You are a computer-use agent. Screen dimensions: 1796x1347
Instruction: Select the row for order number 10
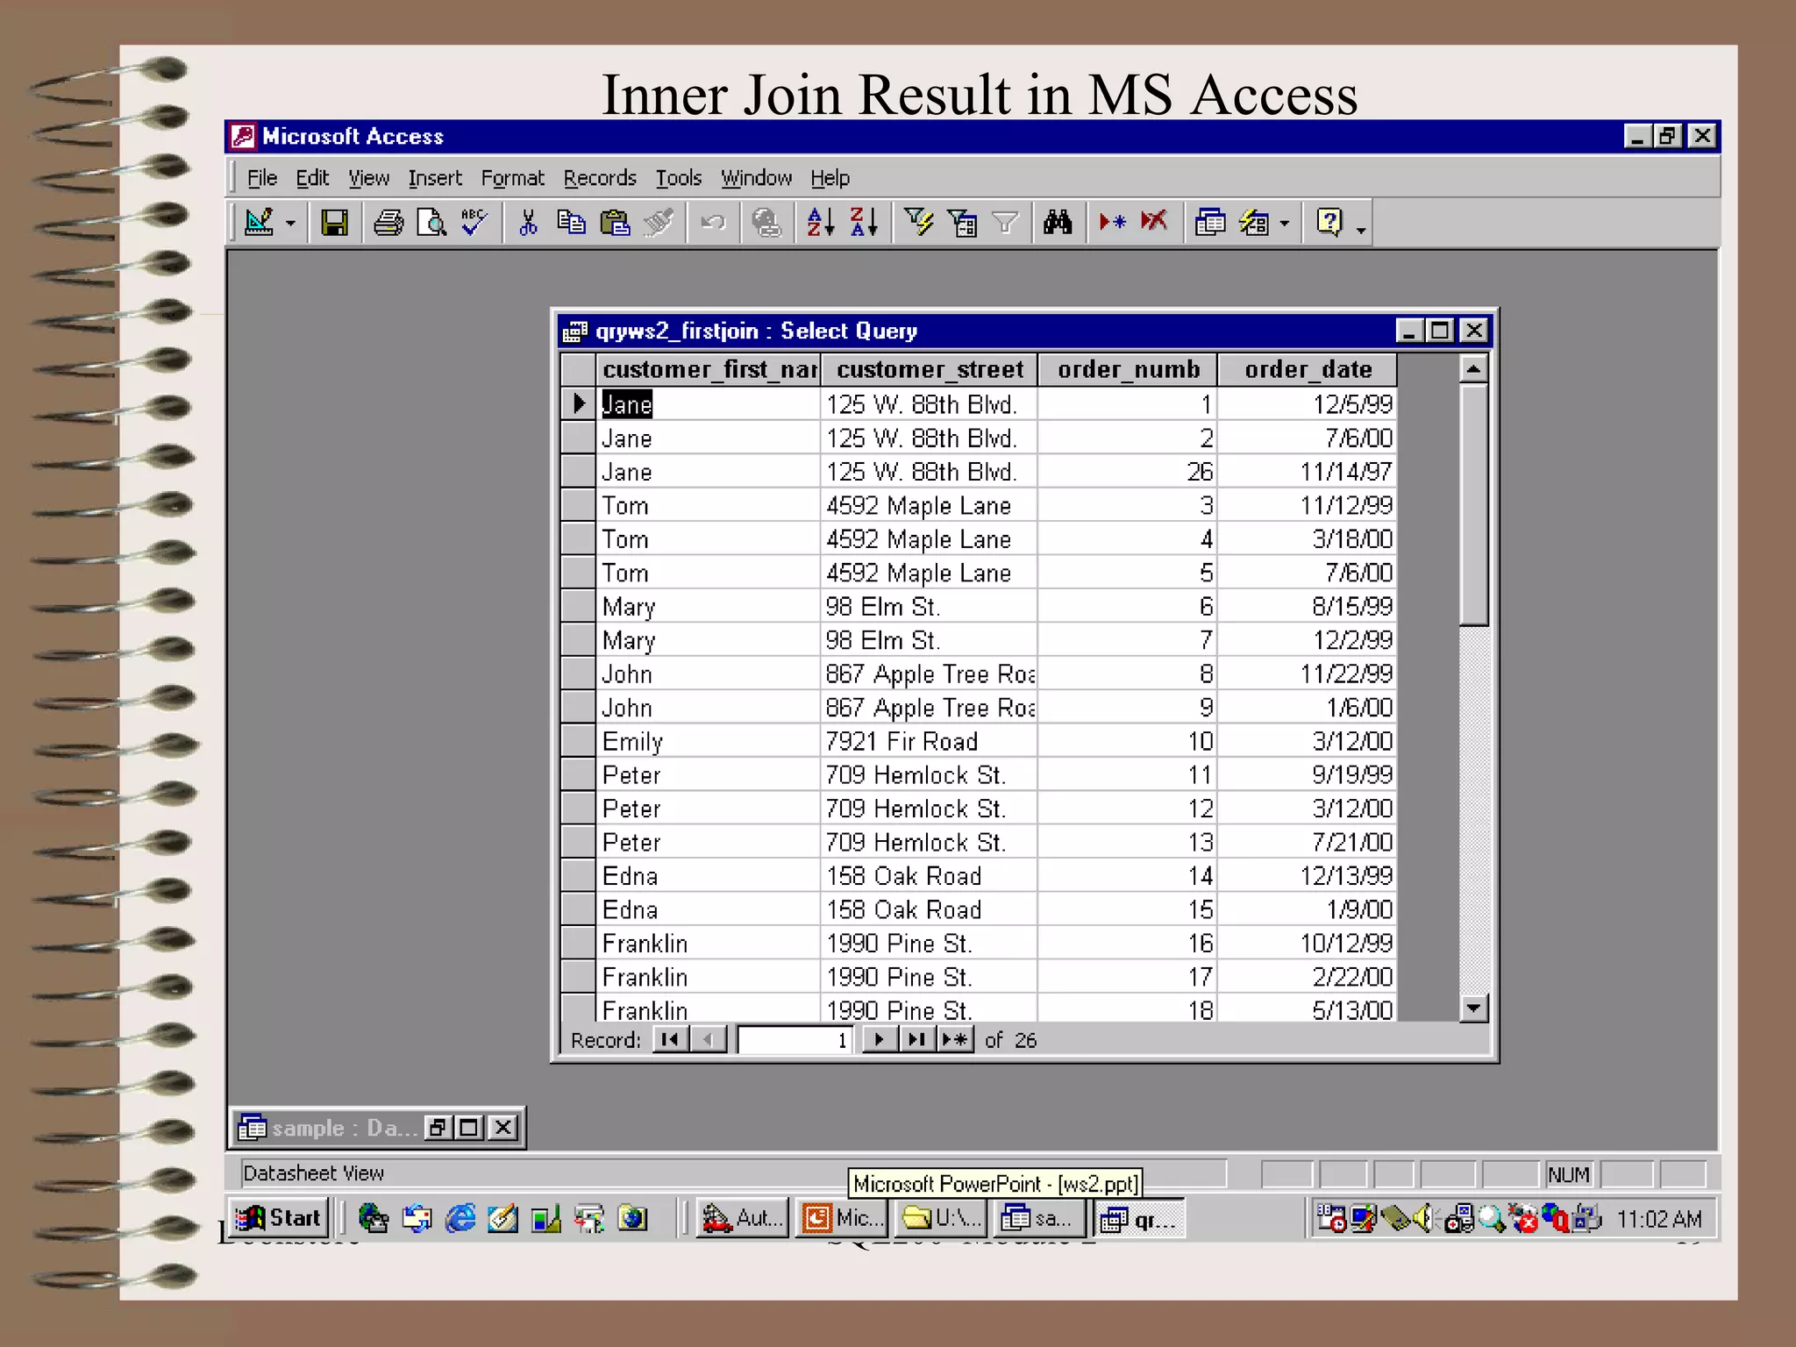578,741
